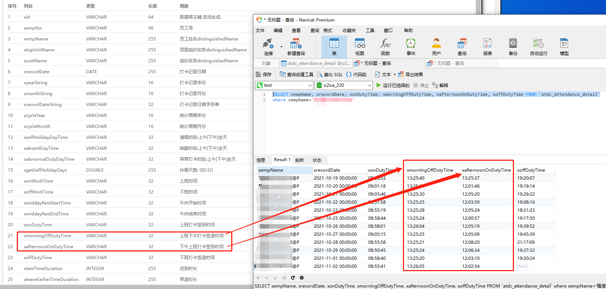
Task: Select the 视图 (View) toolbar icon
Action: pyautogui.click(x=360, y=47)
